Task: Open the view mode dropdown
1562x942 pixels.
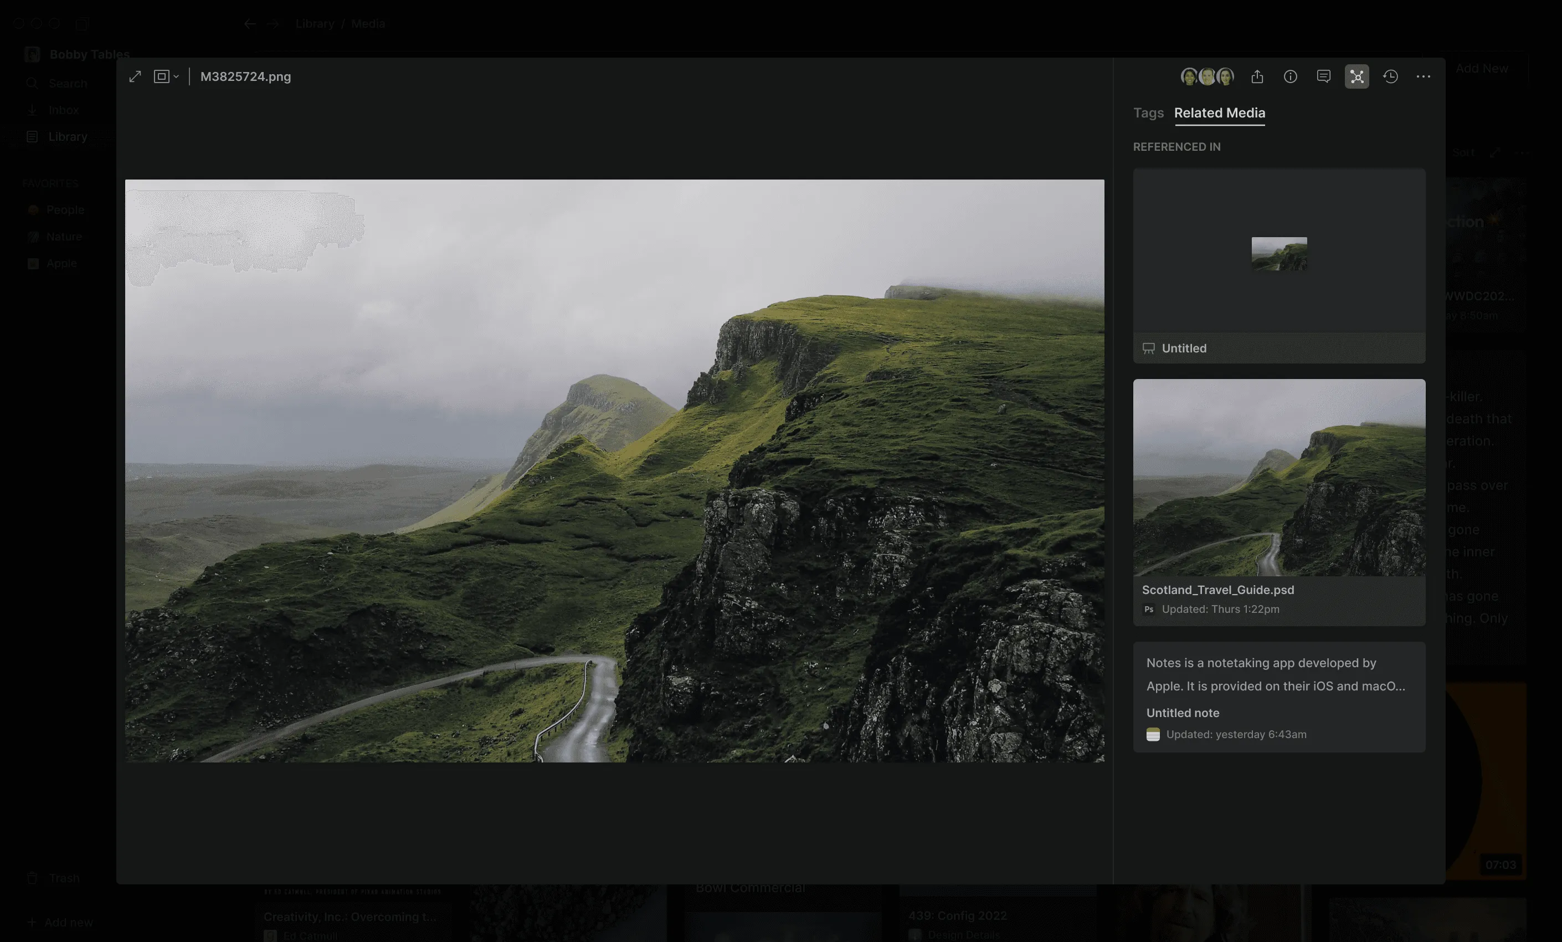Action: 166,77
